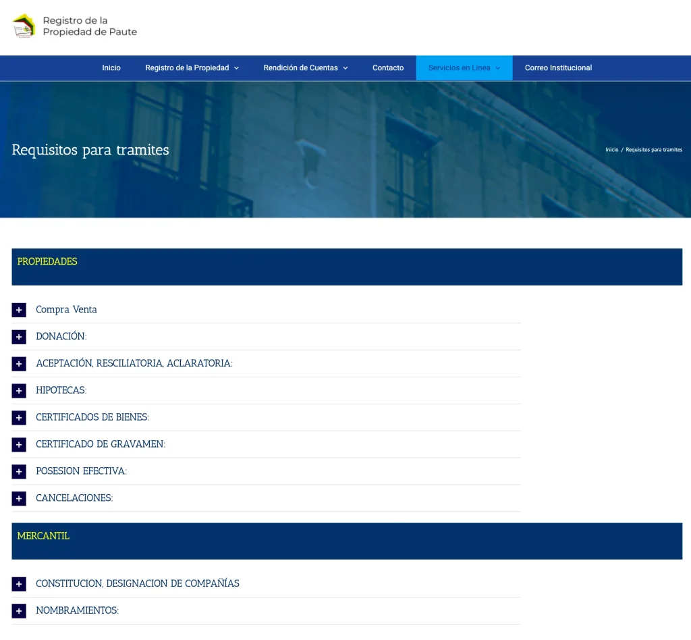This screenshot has height=640, width=691.
Task: Open Correo Institucional
Action: (x=558, y=68)
